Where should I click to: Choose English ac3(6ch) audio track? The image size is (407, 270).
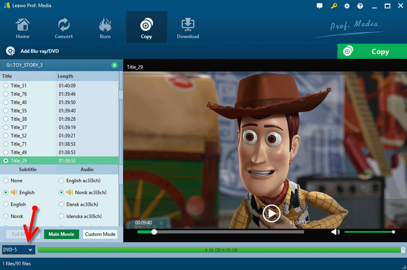(x=61, y=181)
